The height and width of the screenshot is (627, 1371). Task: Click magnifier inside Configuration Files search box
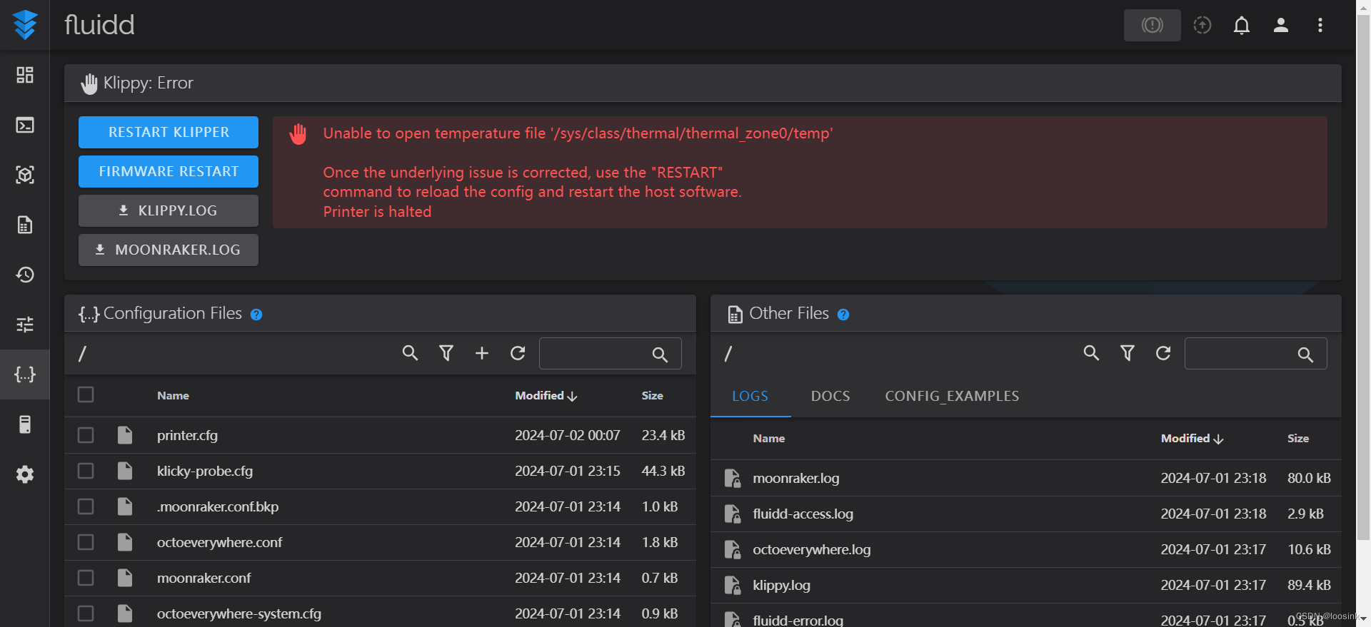click(660, 355)
